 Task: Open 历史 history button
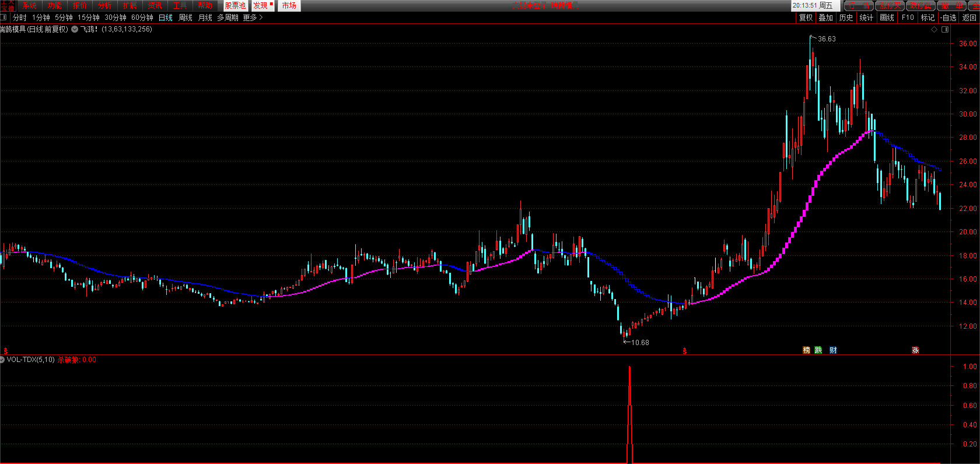[846, 17]
